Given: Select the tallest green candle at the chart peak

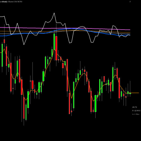Looking at the screenshot, I should tap(54, 42).
